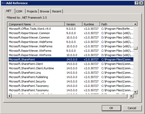Select Microsoft.ReportViewer.WebForms version 10.0.0.0
Screen dimensions: 145x114
click(71, 46)
